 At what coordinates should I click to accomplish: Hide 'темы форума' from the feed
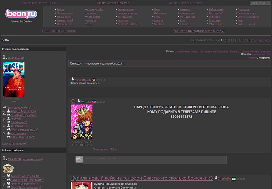pyautogui.click(x=182, y=51)
